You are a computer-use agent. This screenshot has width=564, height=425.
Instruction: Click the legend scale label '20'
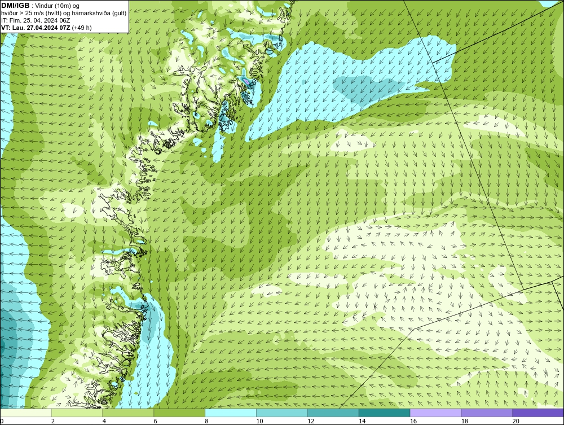[x=516, y=421]
